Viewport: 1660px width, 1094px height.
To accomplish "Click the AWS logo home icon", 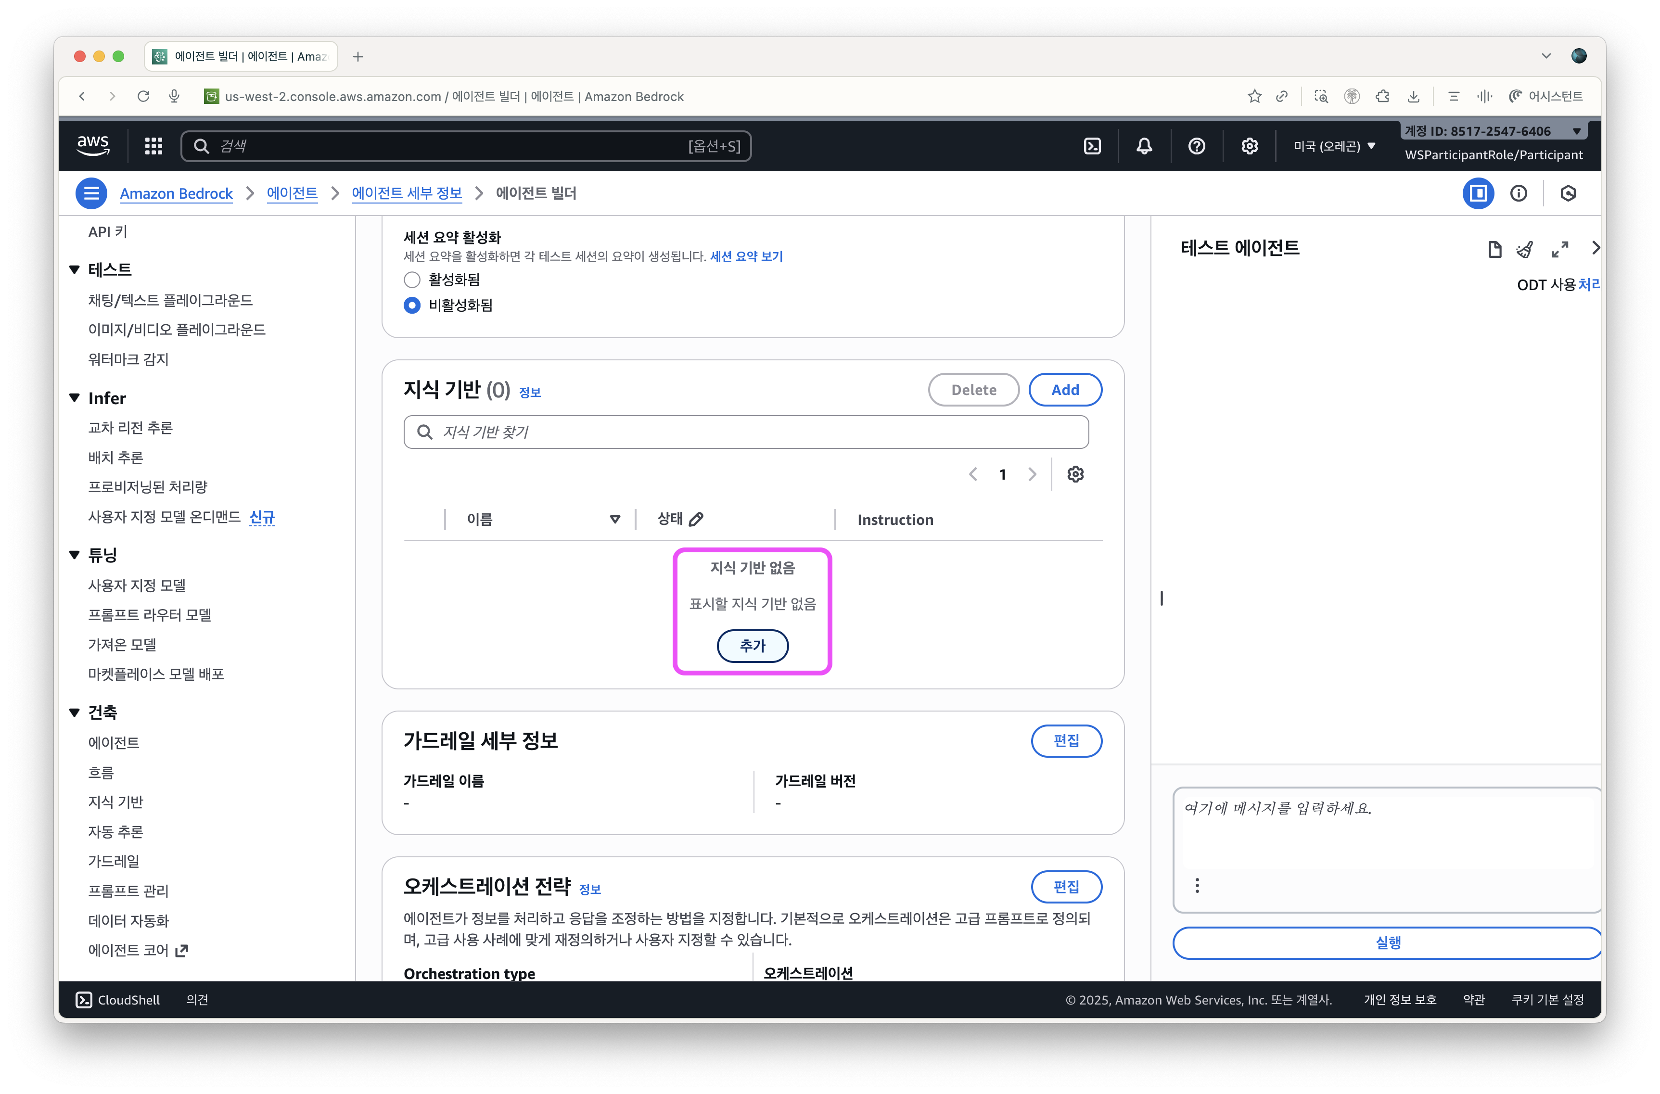I will 93,146.
